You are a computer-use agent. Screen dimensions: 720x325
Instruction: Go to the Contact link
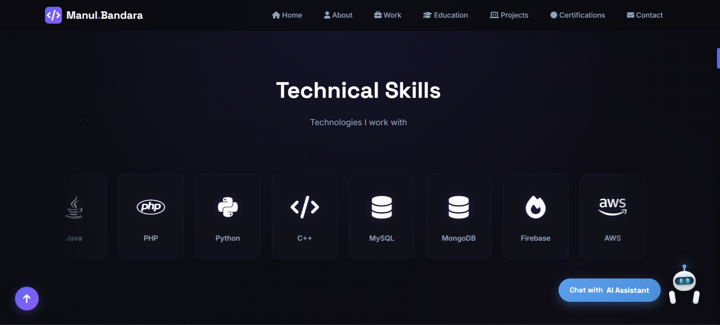click(645, 15)
